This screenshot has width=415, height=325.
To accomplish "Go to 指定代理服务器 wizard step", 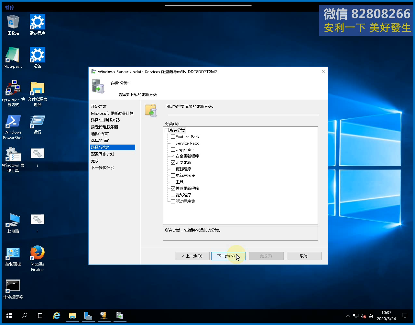I will [x=104, y=127].
